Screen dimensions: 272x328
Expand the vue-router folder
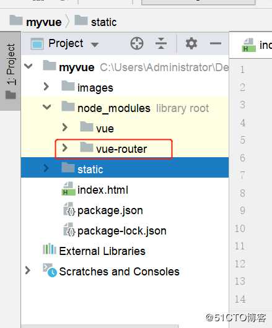pos(64,148)
